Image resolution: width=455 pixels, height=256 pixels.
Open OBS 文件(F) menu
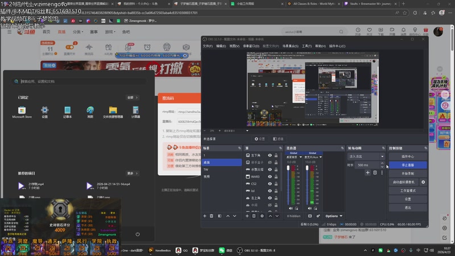[208, 46]
